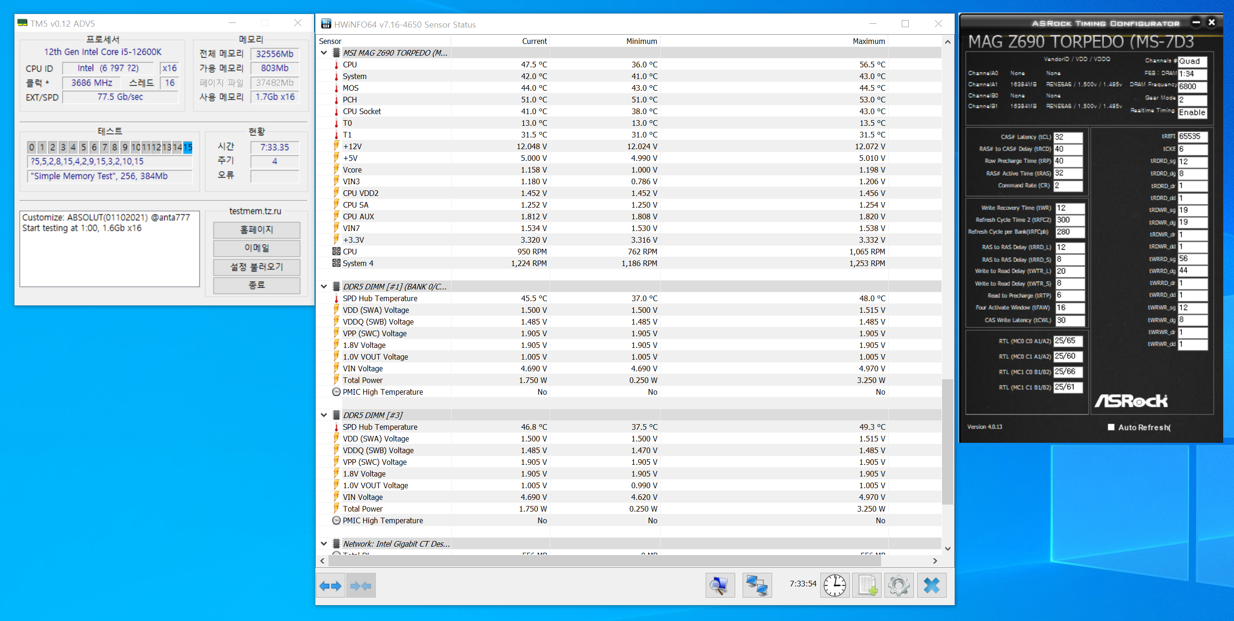Open HWiNFO sensor settings gear icon
The width and height of the screenshot is (1234, 621).
click(x=898, y=585)
